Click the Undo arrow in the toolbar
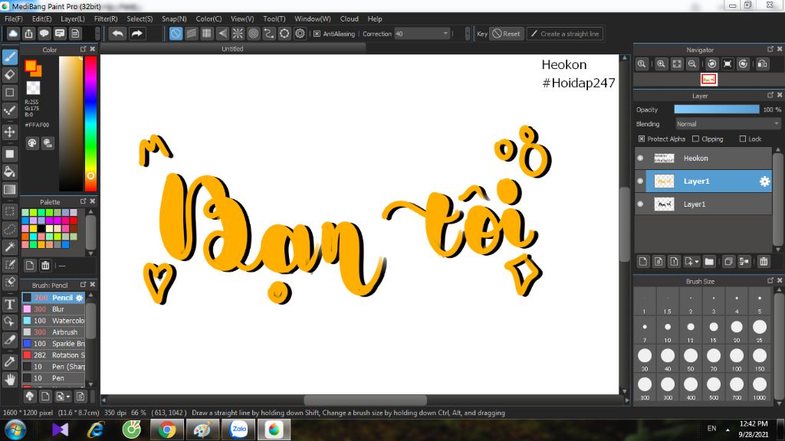Screen dimensions: 785x441 pos(117,34)
